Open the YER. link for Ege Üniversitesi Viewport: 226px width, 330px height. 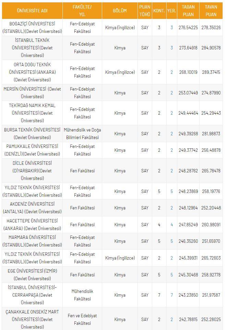point(172,275)
